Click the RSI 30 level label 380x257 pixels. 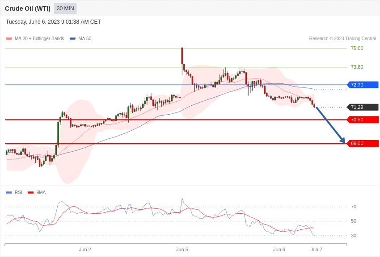click(x=354, y=236)
